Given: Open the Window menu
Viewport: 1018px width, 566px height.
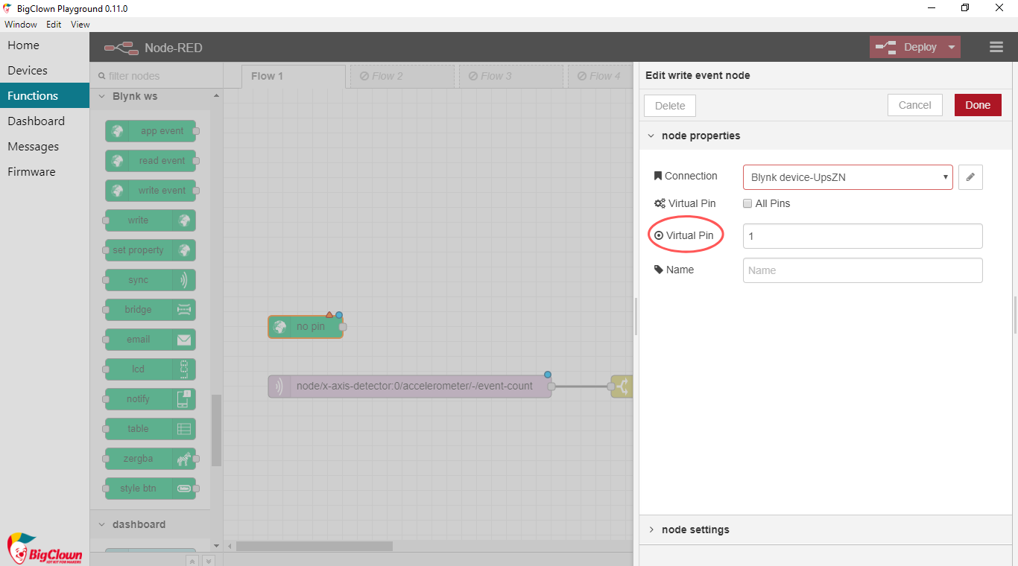Looking at the screenshot, I should click(21, 25).
